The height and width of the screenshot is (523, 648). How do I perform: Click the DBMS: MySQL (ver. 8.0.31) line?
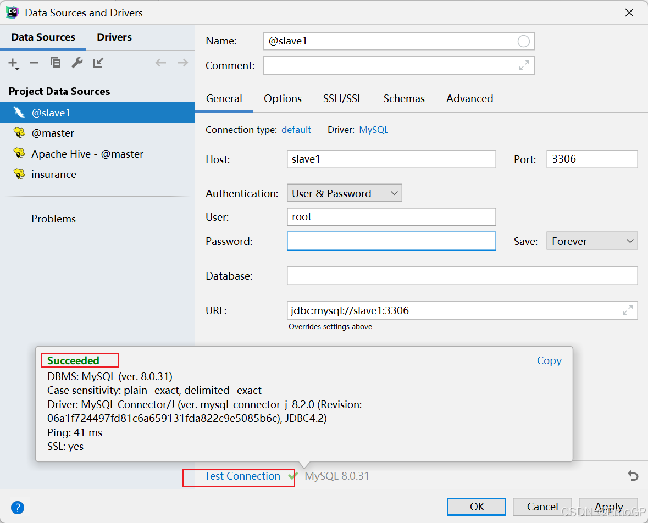click(110, 377)
